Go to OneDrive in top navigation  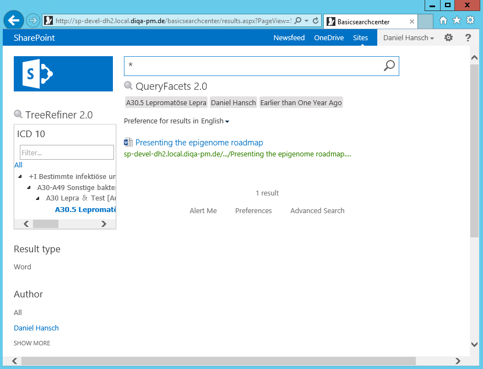(x=329, y=38)
